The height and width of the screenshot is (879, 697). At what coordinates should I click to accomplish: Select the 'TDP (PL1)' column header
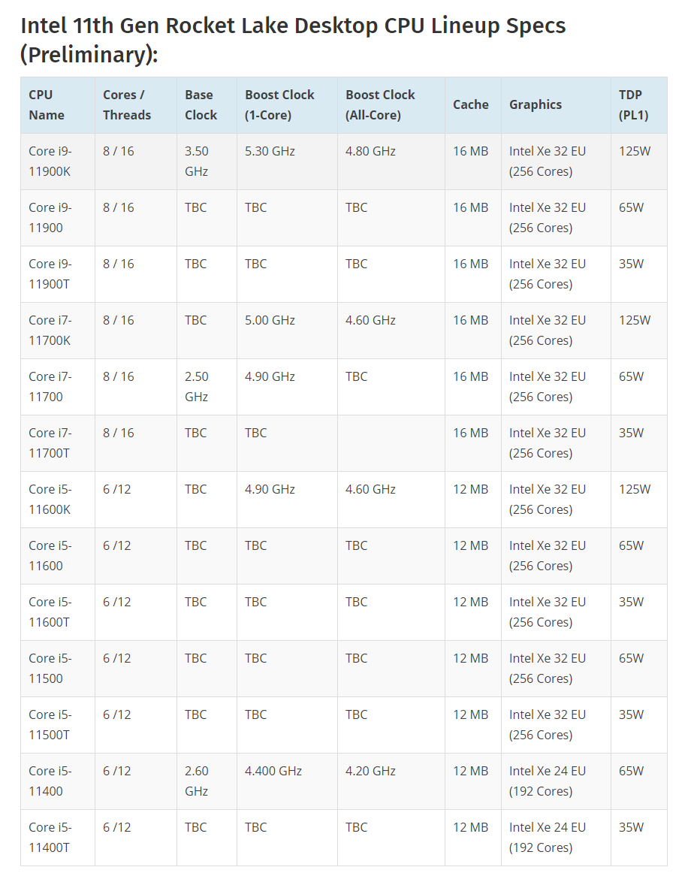638,105
